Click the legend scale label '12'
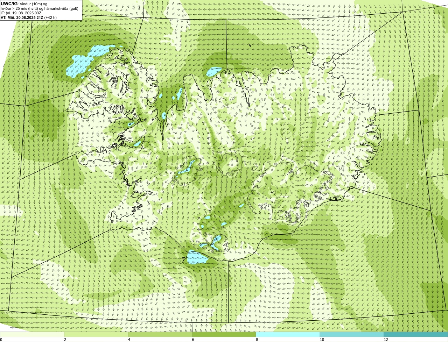 tap(386, 340)
